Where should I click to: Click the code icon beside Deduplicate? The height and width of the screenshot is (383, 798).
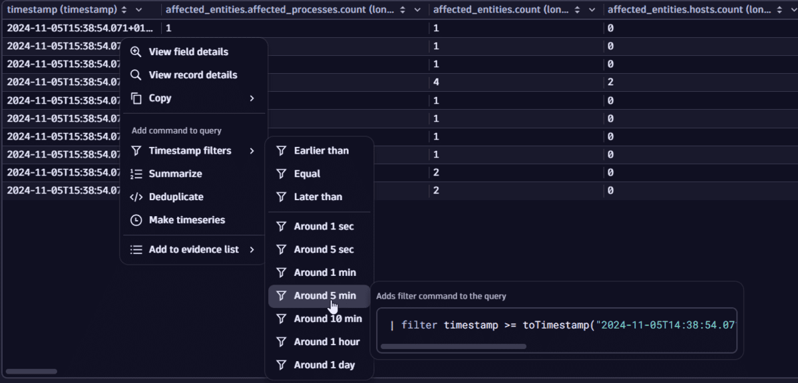pyautogui.click(x=135, y=197)
